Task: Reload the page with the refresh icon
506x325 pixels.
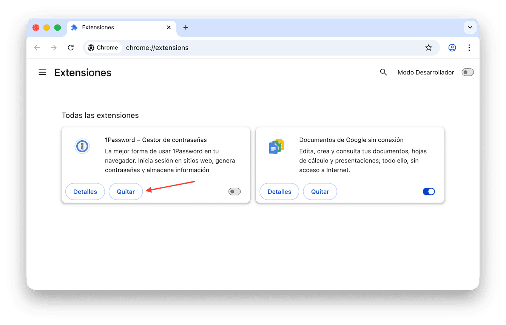Action: click(71, 48)
